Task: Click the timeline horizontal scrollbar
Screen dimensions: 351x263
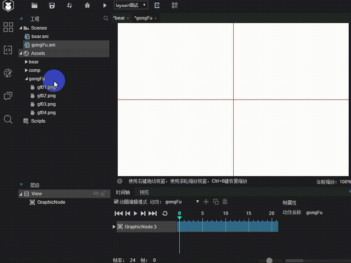Action: click(294, 261)
